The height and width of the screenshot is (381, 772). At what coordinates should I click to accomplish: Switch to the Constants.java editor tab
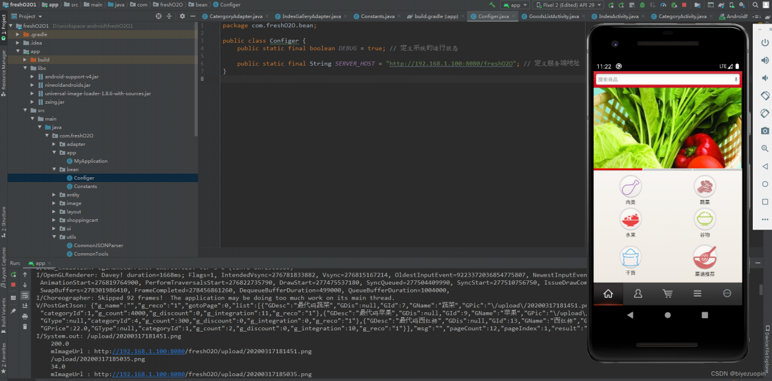click(374, 16)
